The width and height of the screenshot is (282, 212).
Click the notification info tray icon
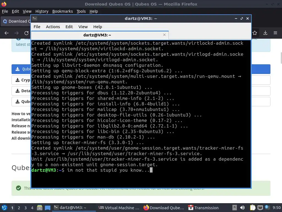pos(267,207)
